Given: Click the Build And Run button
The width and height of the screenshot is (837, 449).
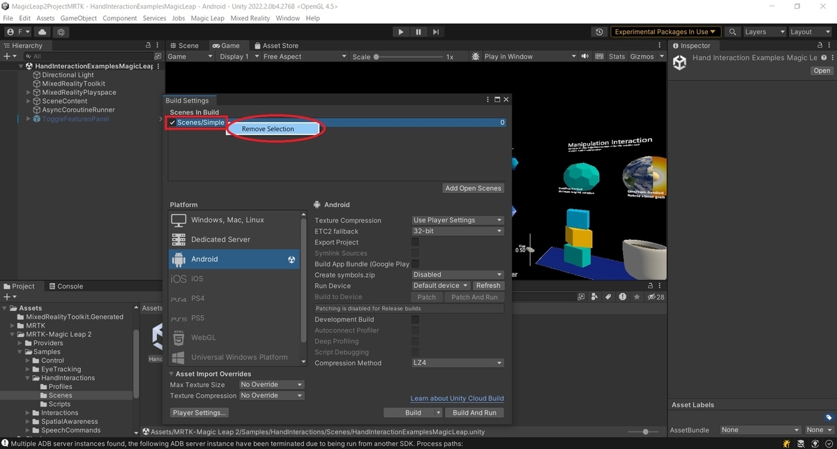Looking at the screenshot, I should [x=474, y=413].
